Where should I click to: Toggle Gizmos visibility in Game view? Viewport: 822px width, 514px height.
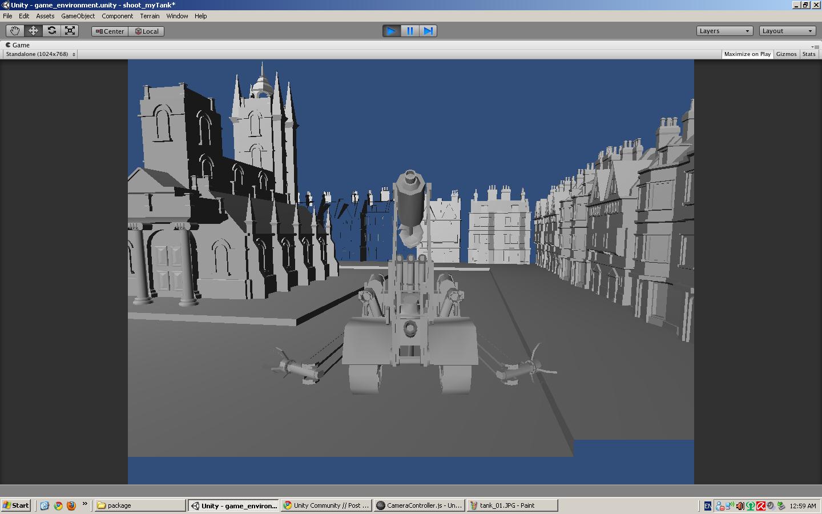[x=786, y=54]
